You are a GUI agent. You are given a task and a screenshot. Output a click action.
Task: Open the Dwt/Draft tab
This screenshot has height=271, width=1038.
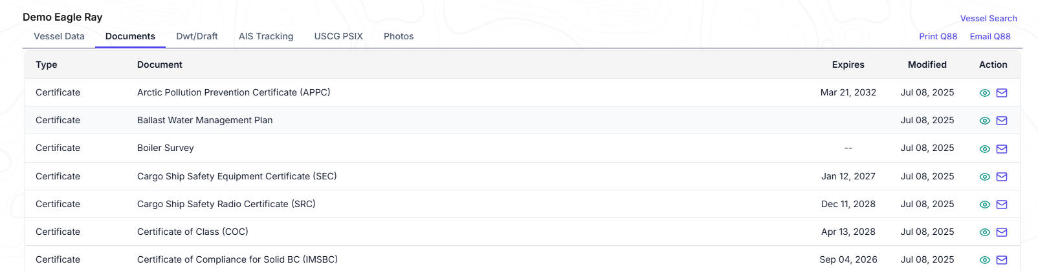(197, 36)
